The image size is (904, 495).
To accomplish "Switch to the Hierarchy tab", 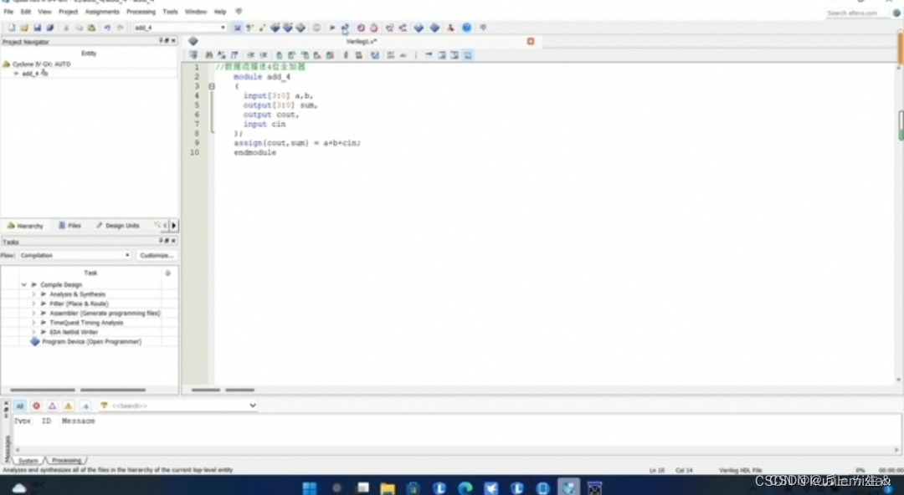I will pyautogui.click(x=25, y=226).
